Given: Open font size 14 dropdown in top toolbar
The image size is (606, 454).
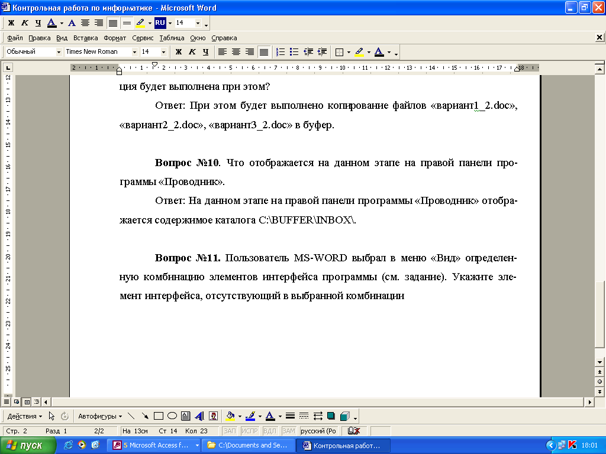Looking at the screenshot, I should [198, 23].
